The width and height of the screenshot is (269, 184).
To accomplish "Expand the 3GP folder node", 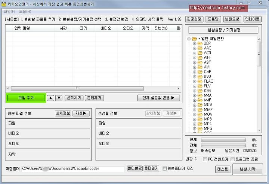I will (195, 44).
